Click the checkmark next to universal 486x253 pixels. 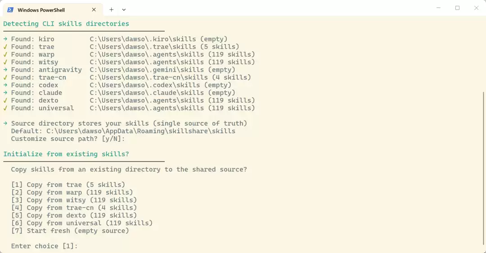pyautogui.click(x=5, y=108)
